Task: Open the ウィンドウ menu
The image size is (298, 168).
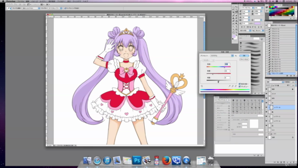Action: 77,1
